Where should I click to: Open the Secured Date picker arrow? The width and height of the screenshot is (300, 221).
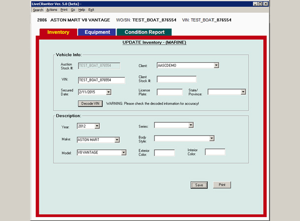click(x=109, y=92)
